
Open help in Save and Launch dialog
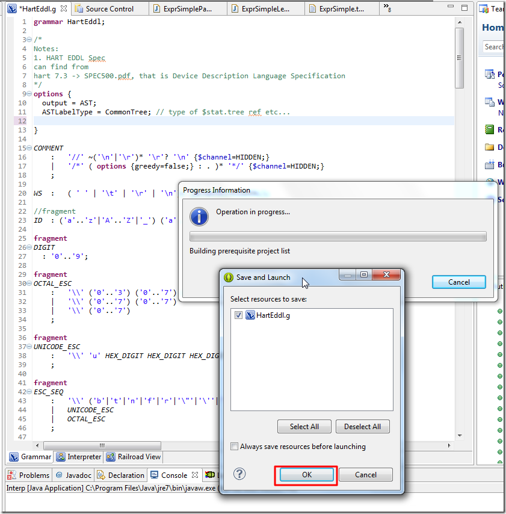239,474
